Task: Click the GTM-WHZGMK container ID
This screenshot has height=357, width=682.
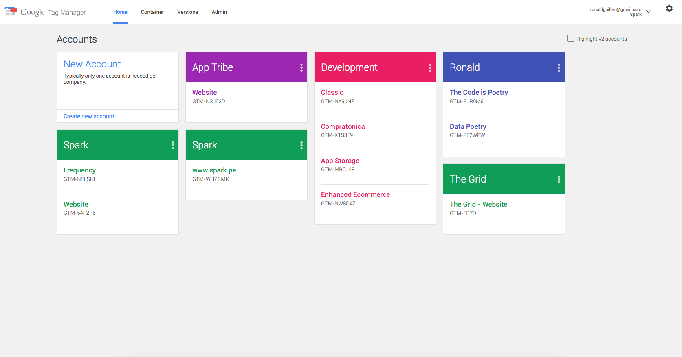Action: pyautogui.click(x=211, y=179)
